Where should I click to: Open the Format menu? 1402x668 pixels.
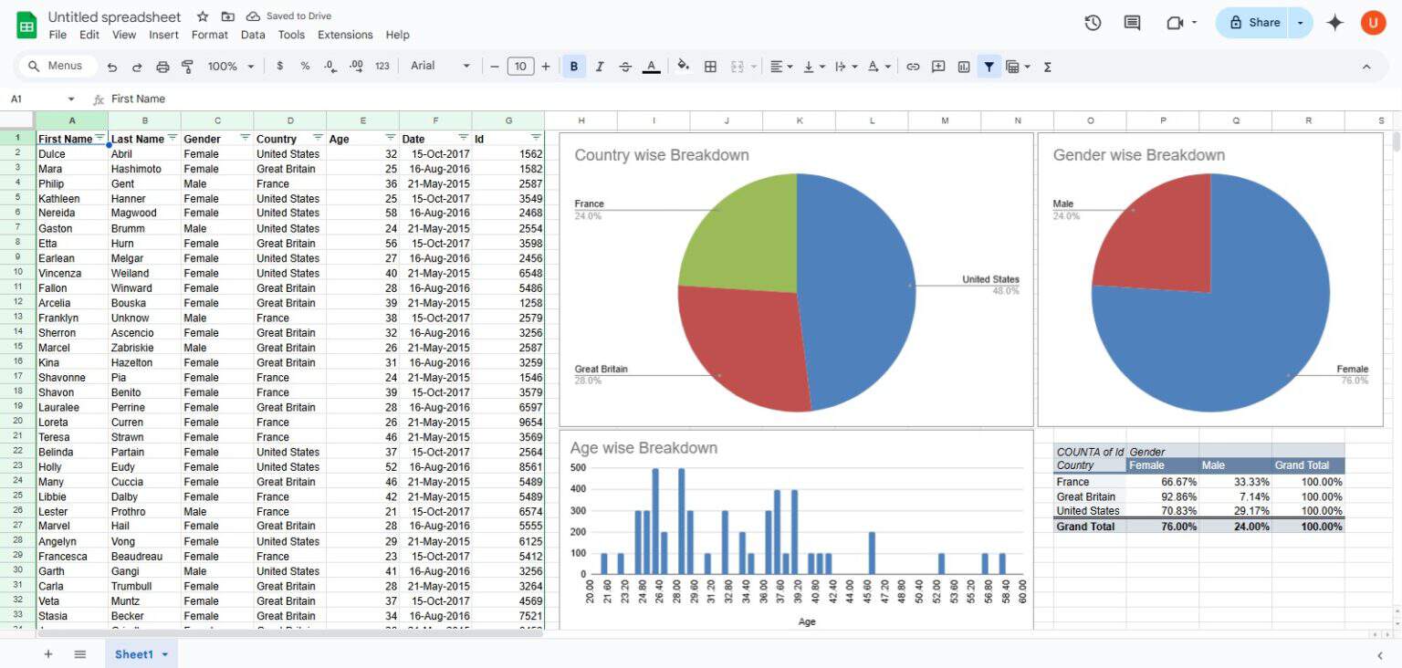click(209, 35)
